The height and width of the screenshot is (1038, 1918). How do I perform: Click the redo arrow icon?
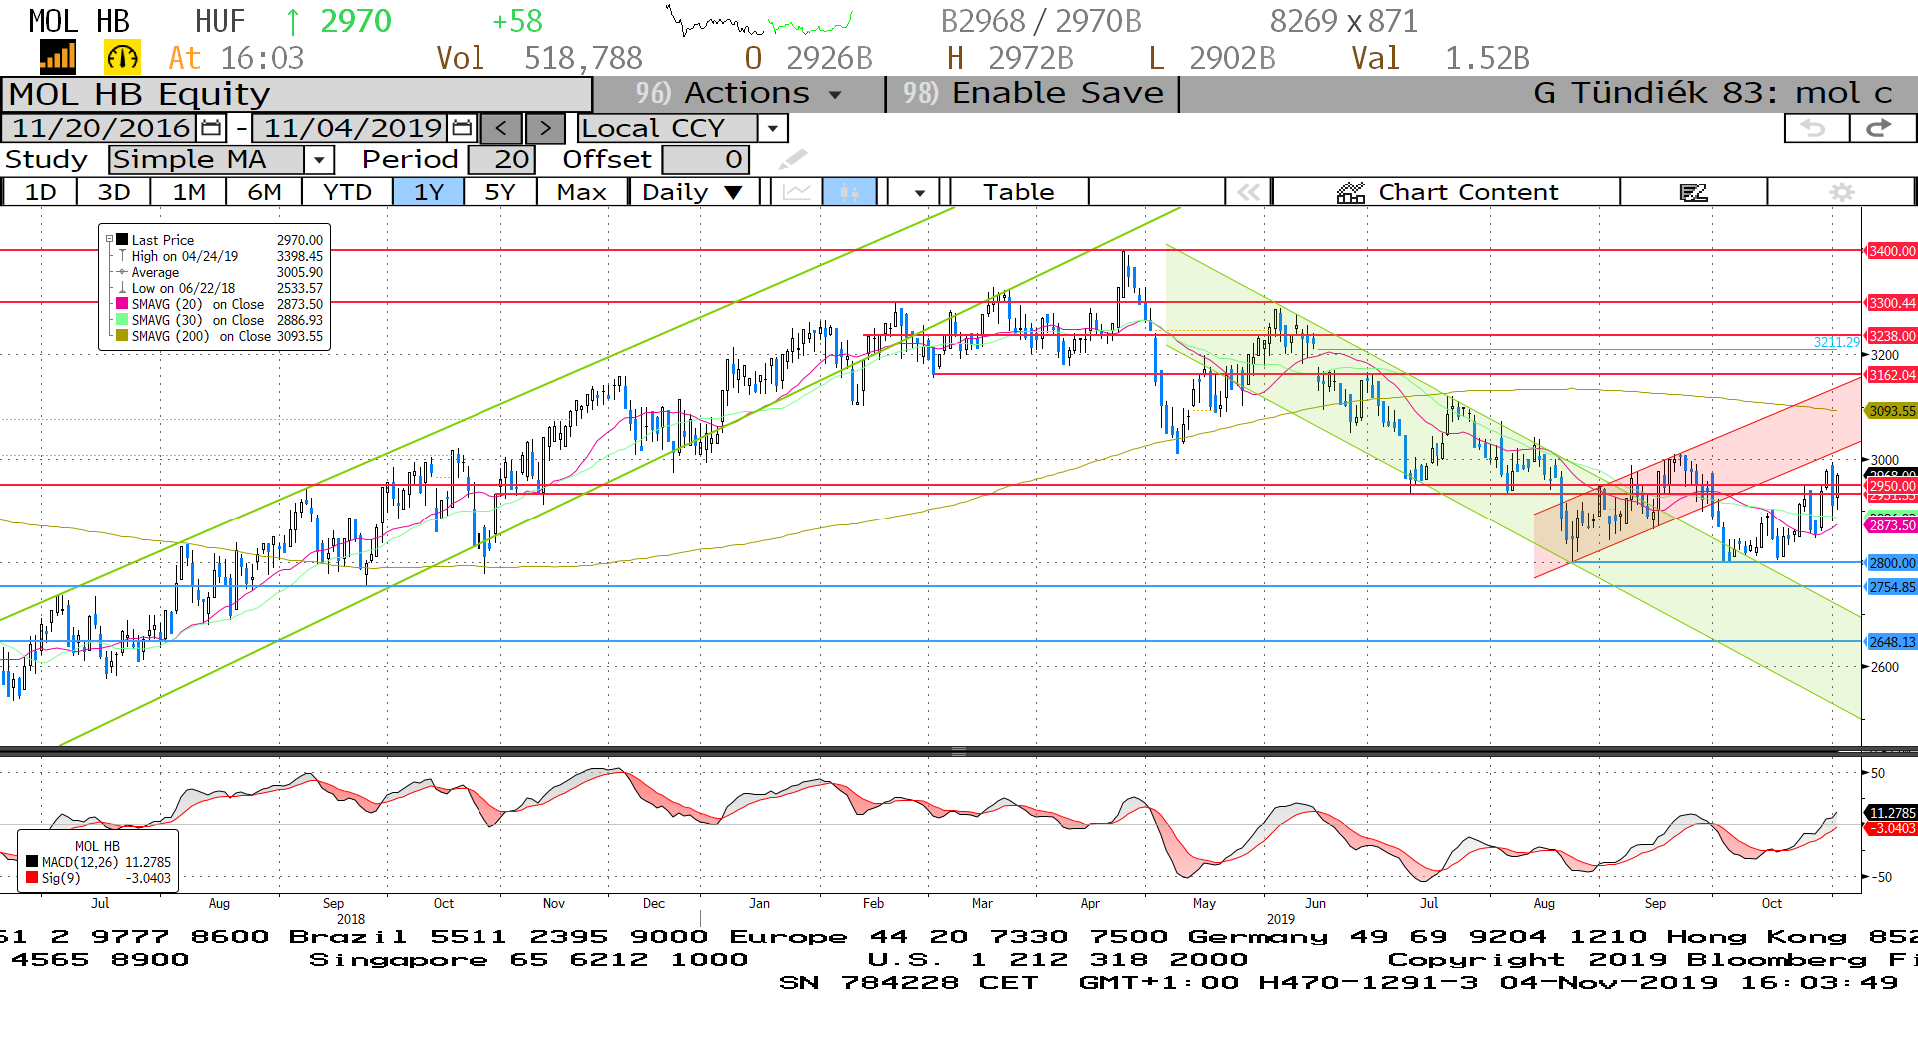tap(1879, 128)
